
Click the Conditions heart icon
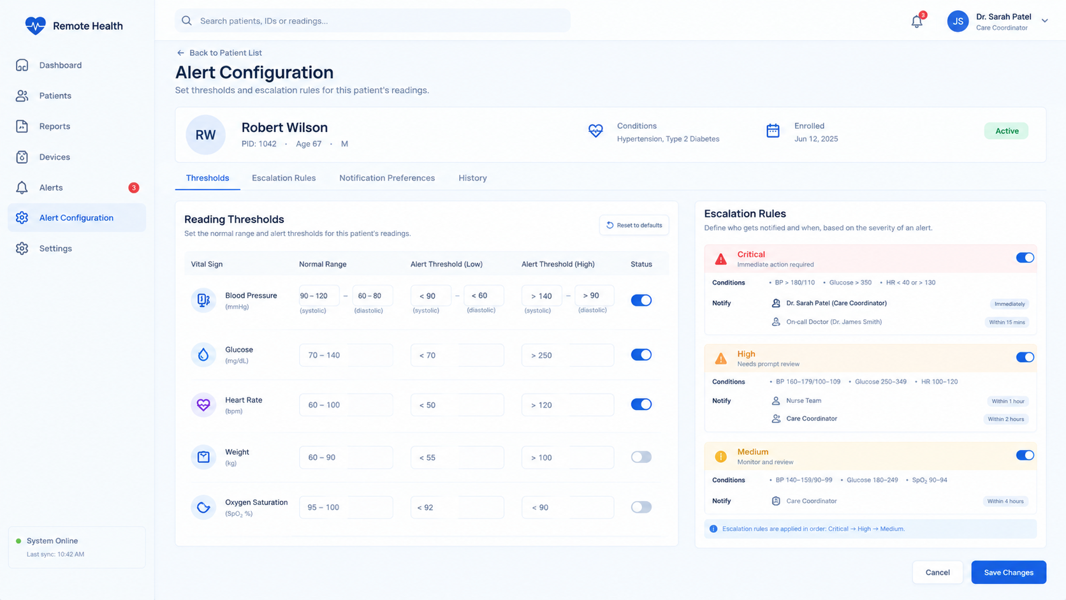coord(595,131)
